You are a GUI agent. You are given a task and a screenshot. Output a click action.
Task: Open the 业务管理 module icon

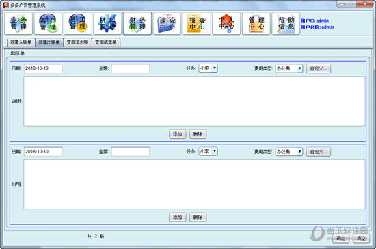pyautogui.click(x=18, y=23)
